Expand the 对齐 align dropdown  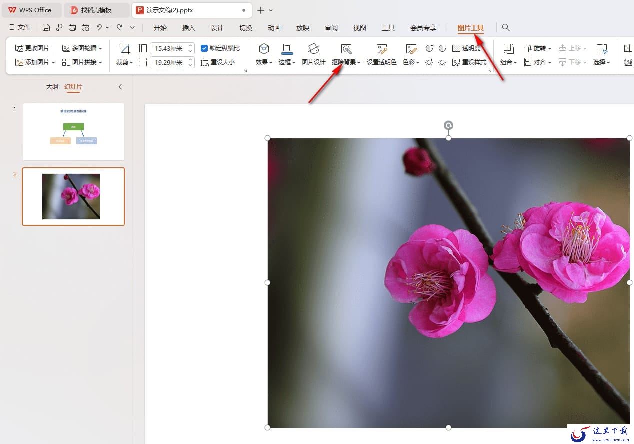click(x=538, y=62)
